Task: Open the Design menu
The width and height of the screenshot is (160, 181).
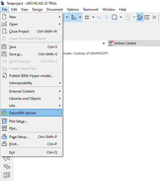Action: point(37,10)
